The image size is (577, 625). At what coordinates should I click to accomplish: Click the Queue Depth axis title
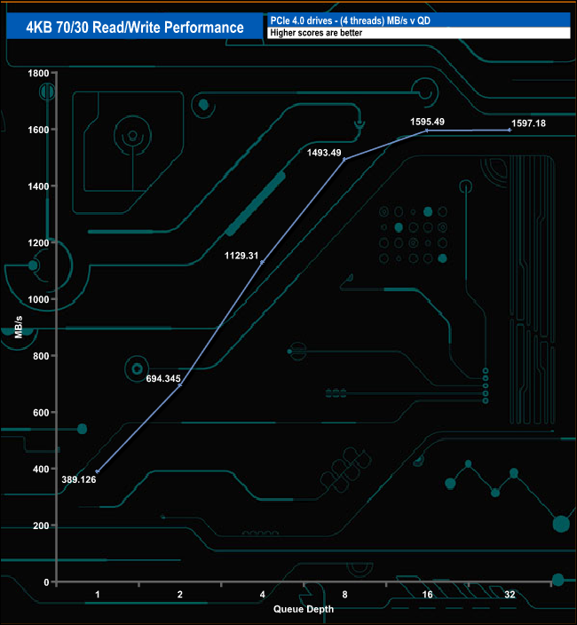[304, 609]
